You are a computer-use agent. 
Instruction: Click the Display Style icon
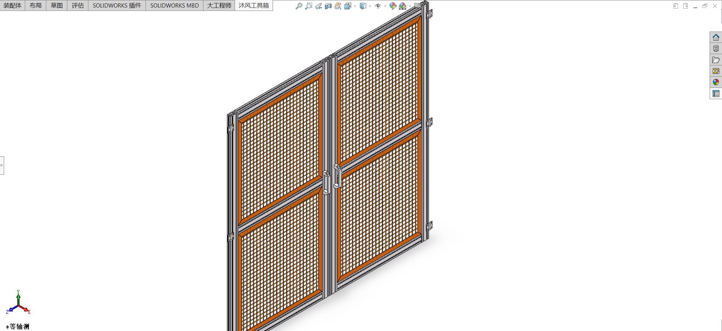363,6
